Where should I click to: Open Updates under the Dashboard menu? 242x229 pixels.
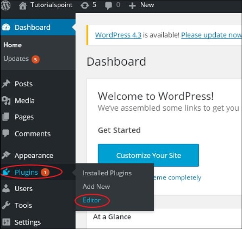point(16,59)
